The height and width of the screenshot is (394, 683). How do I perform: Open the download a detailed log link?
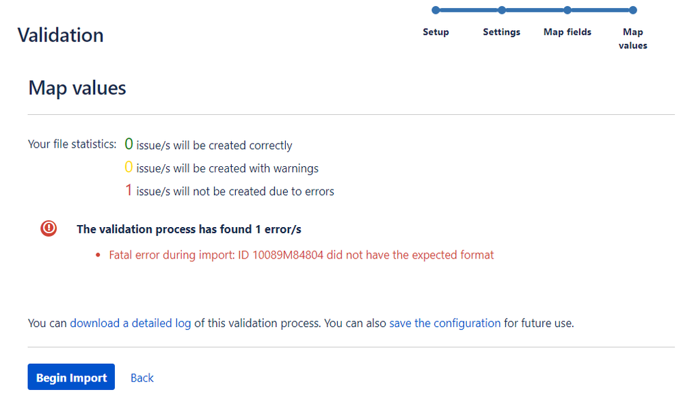pos(130,323)
